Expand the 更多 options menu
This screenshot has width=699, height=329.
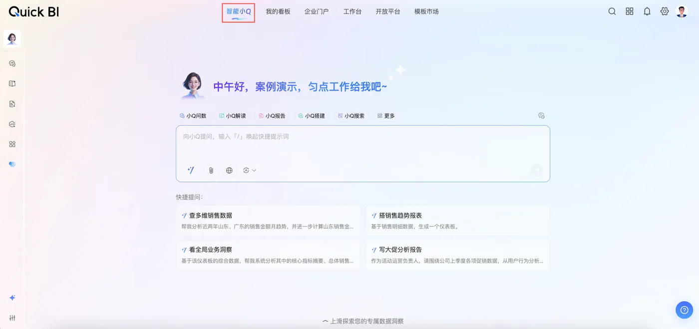[x=386, y=116]
